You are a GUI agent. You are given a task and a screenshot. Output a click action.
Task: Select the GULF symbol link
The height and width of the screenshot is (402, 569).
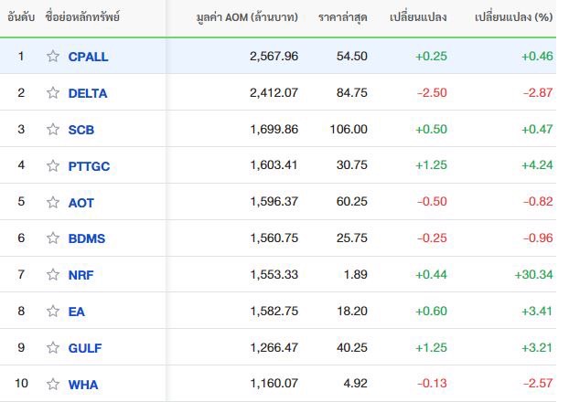(85, 348)
